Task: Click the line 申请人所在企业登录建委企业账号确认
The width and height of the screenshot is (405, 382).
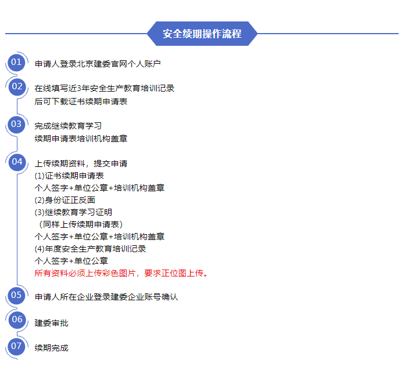Action: 106,297
